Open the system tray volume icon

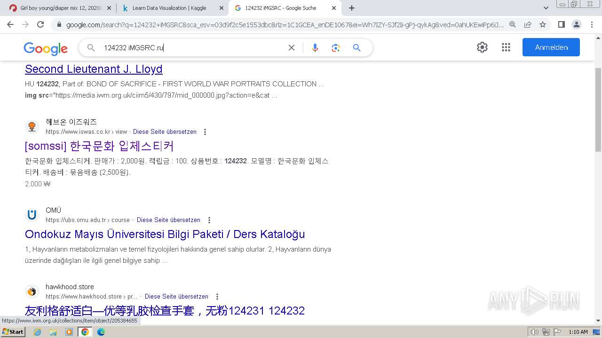534,332
